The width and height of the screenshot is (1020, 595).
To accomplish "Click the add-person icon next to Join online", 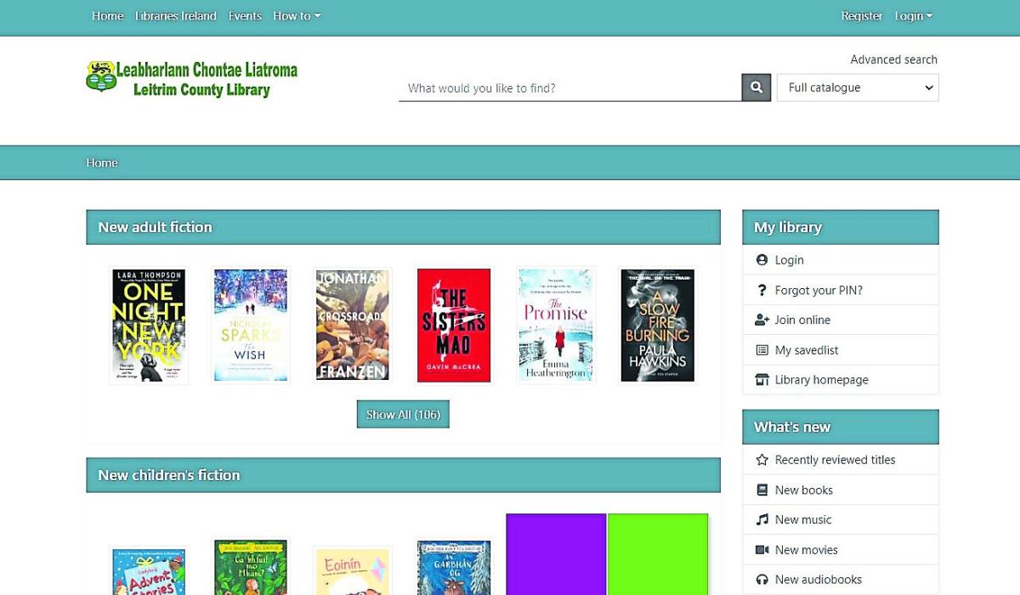I will pos(762,320).
